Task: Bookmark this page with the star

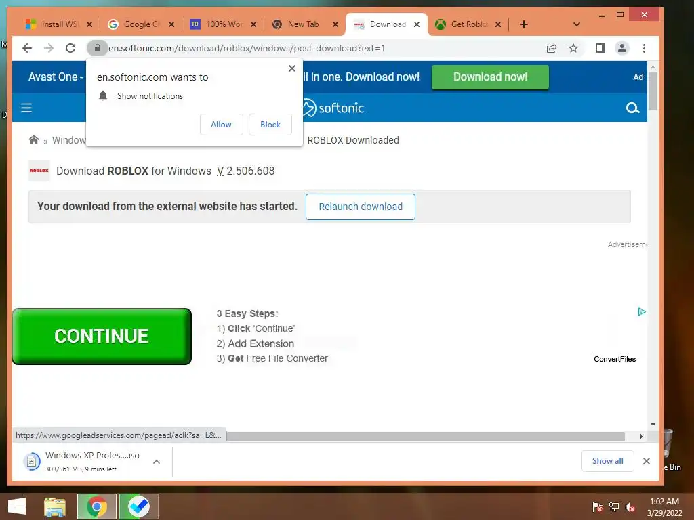Action: [573, 48]
